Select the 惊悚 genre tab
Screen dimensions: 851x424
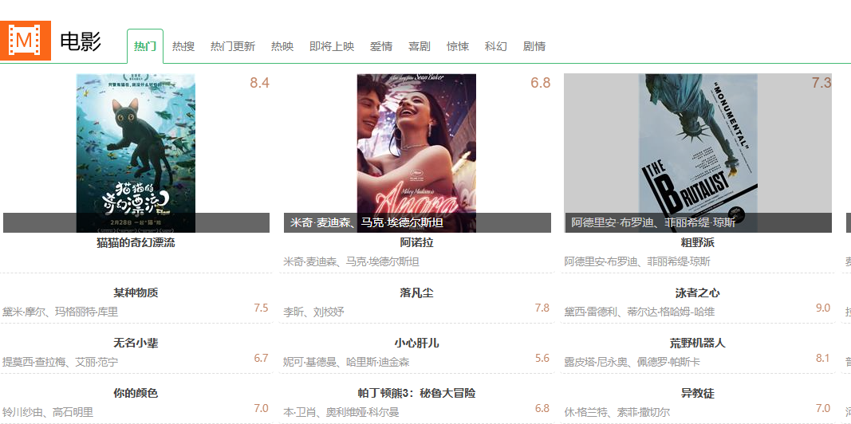(x=458, y=47)
